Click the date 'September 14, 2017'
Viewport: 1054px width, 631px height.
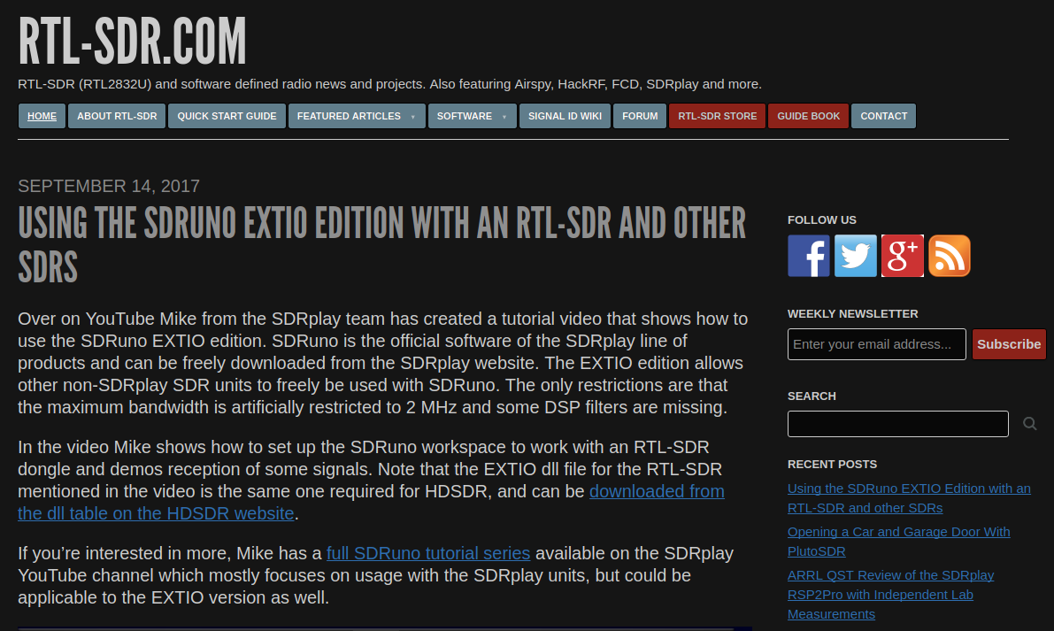(x=109, y=186)
